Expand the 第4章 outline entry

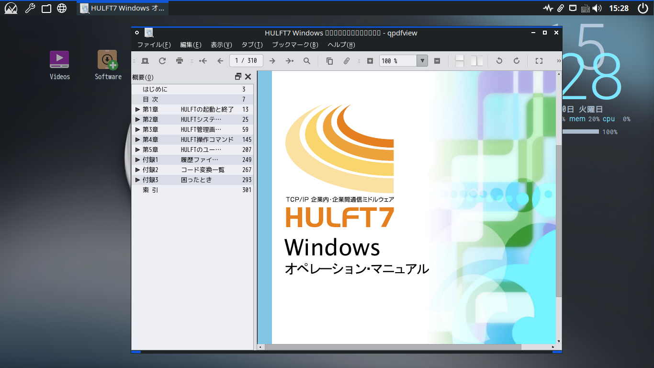pyautogui.click(x=138, y=139)
